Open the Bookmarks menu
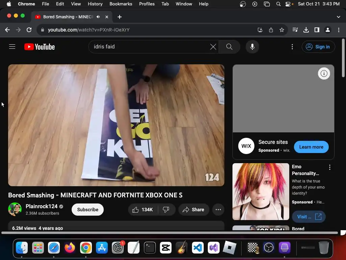This screenshot has height=260, width=346. tap(121, 4)
